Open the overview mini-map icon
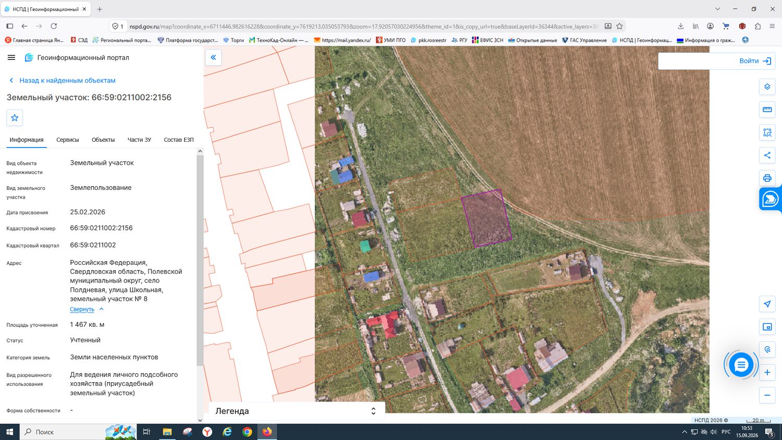Viewport: 782px width, 440px height. pyautogui.click(x=767, y=327)
